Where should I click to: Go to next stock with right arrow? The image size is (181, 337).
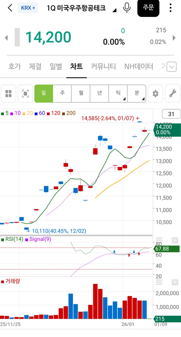[174, 38]
